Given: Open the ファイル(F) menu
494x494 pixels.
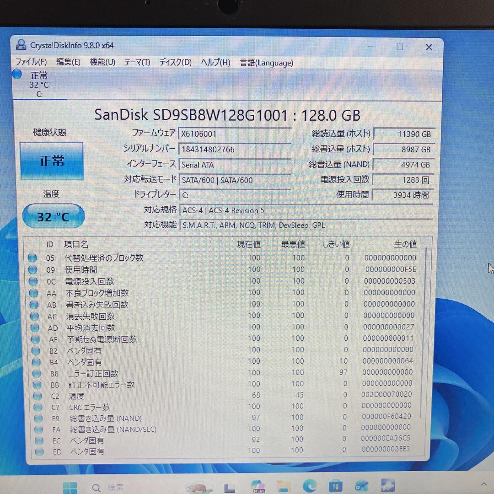Looking at the screenshot, I should tap(31, 63).
